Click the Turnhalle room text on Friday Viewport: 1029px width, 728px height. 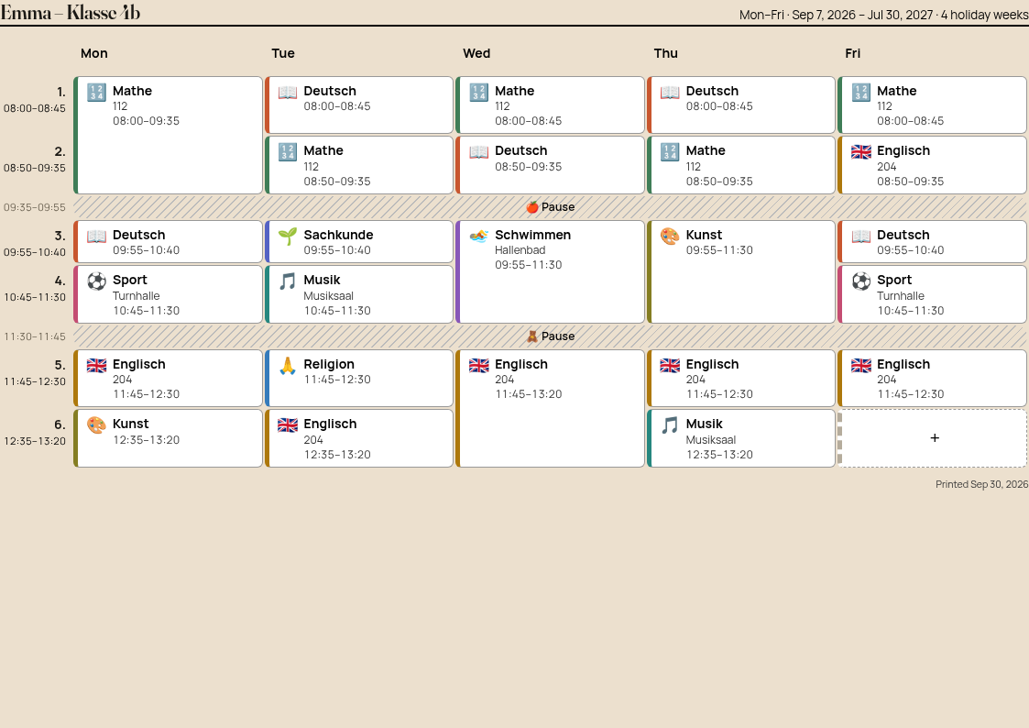(901, 296)
